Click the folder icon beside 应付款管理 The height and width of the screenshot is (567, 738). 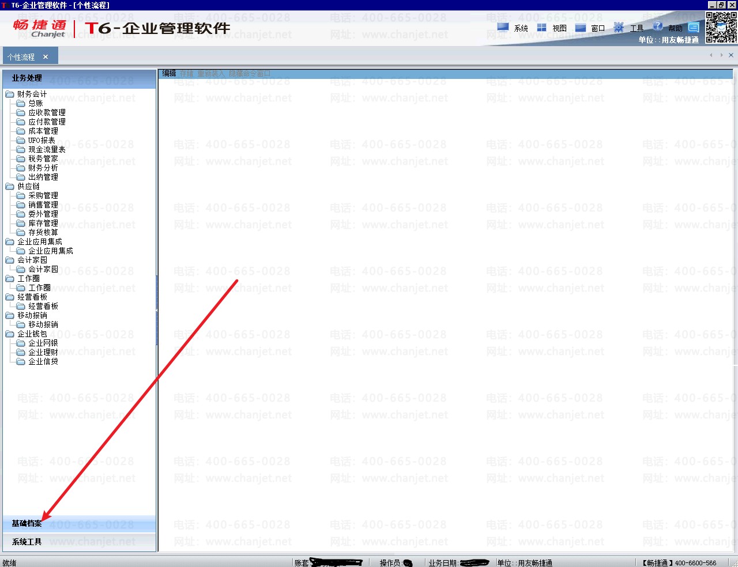point(21,122)
